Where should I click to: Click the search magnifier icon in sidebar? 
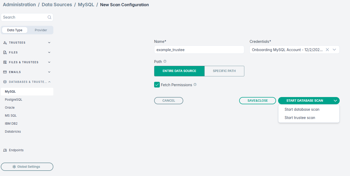click(x=49, y=17)
